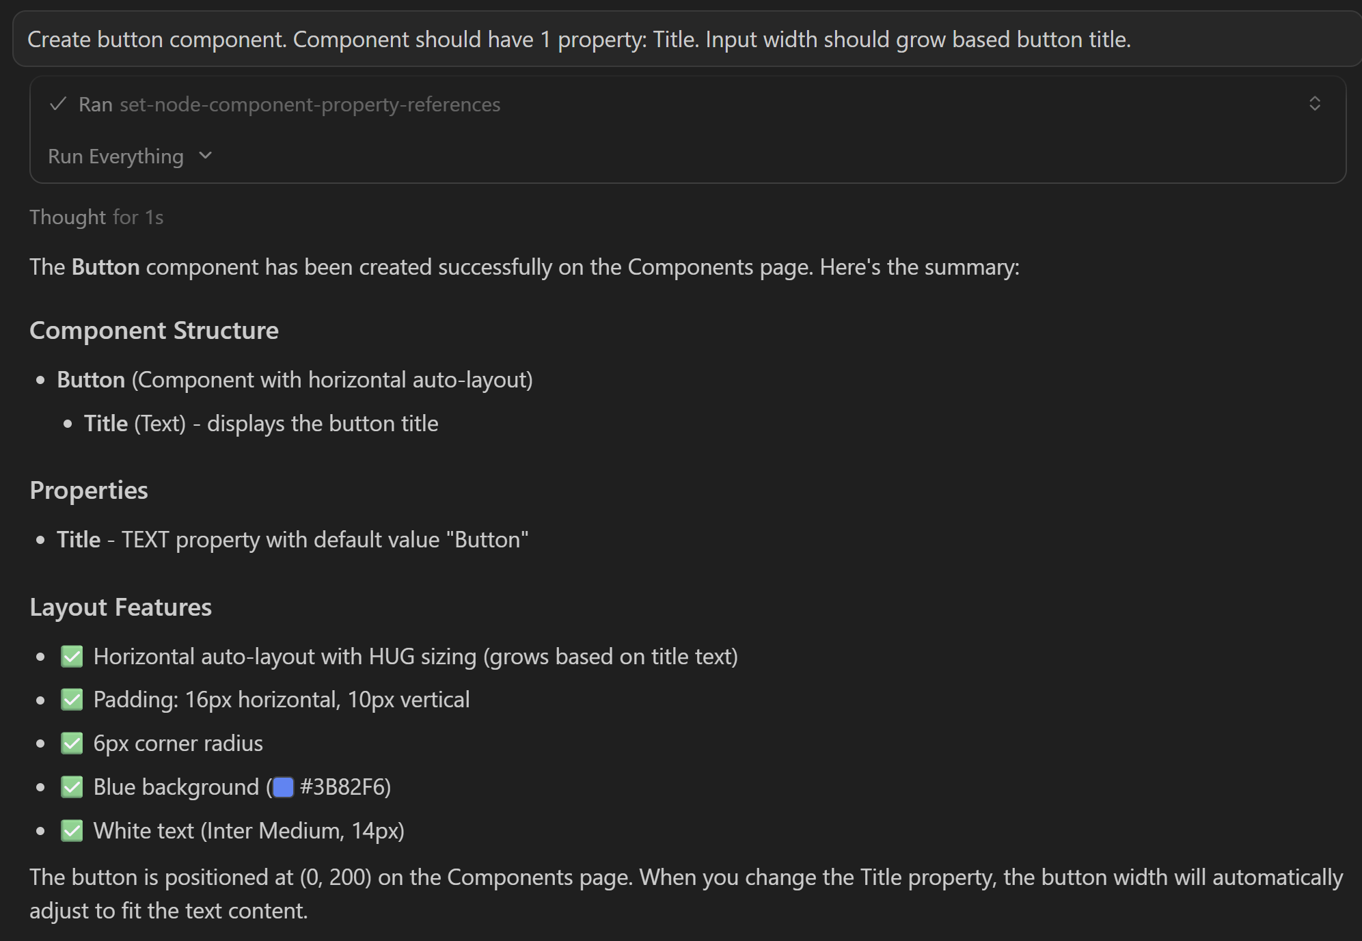1362x941 pixels.
Task: Click the chevron beside Run Everything
Action: pos(206,156)
